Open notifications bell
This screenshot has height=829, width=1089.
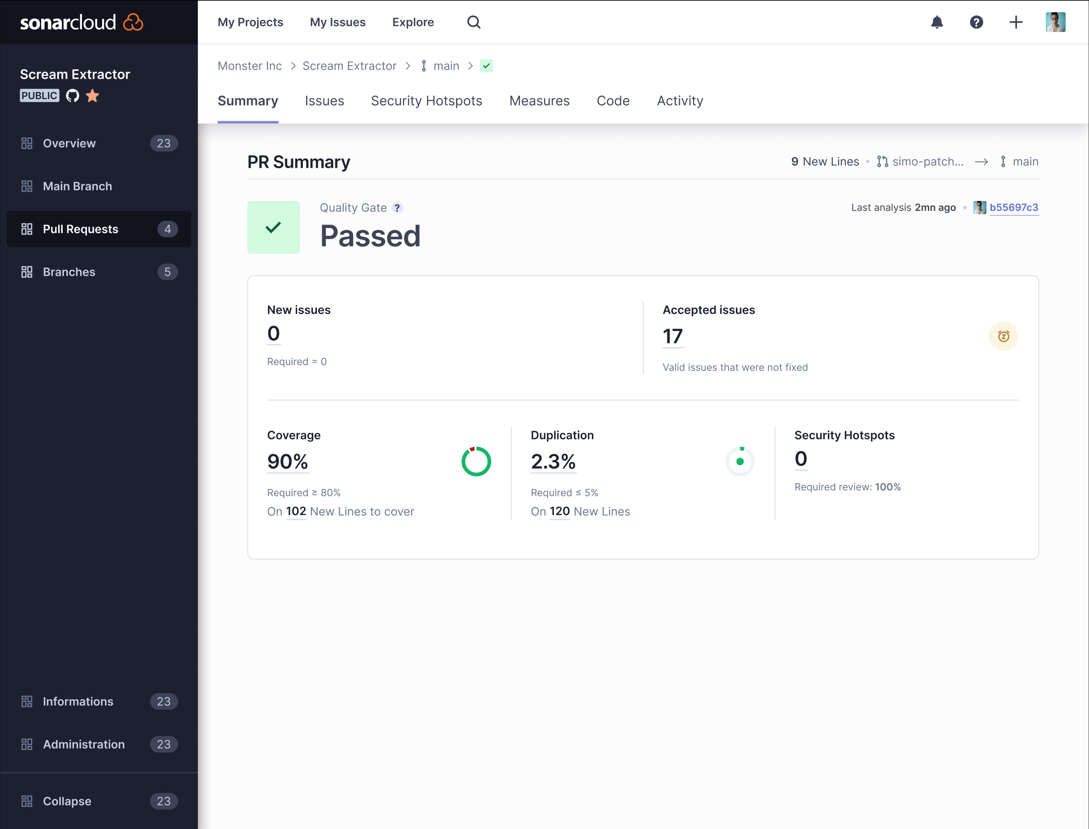[x=937, y=22]
